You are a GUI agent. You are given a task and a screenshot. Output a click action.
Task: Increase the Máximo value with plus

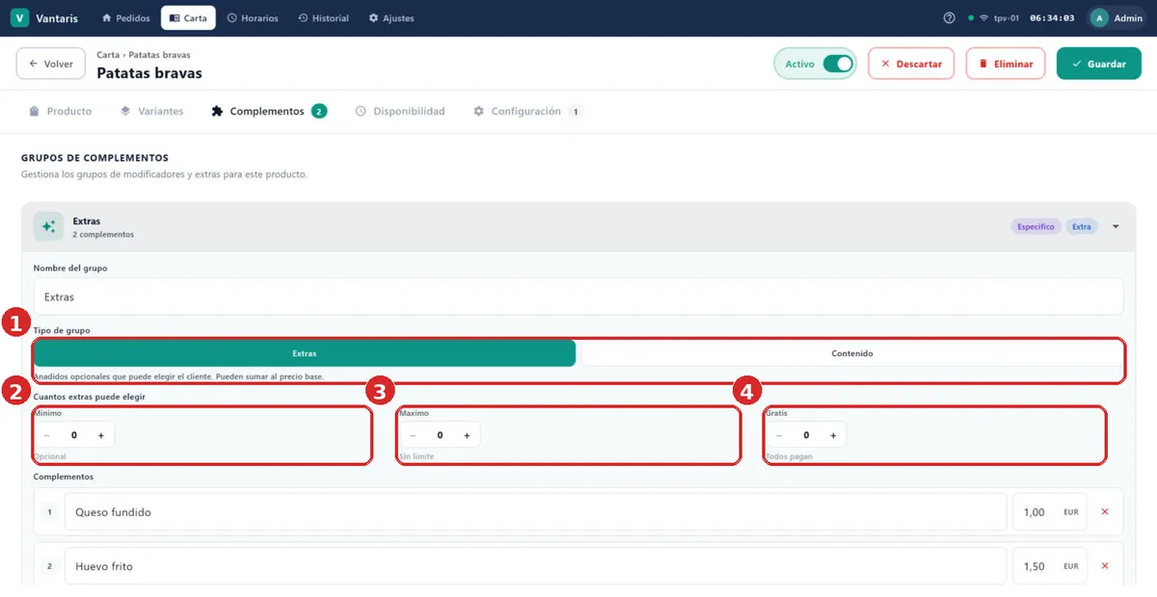tap(468, 435)
